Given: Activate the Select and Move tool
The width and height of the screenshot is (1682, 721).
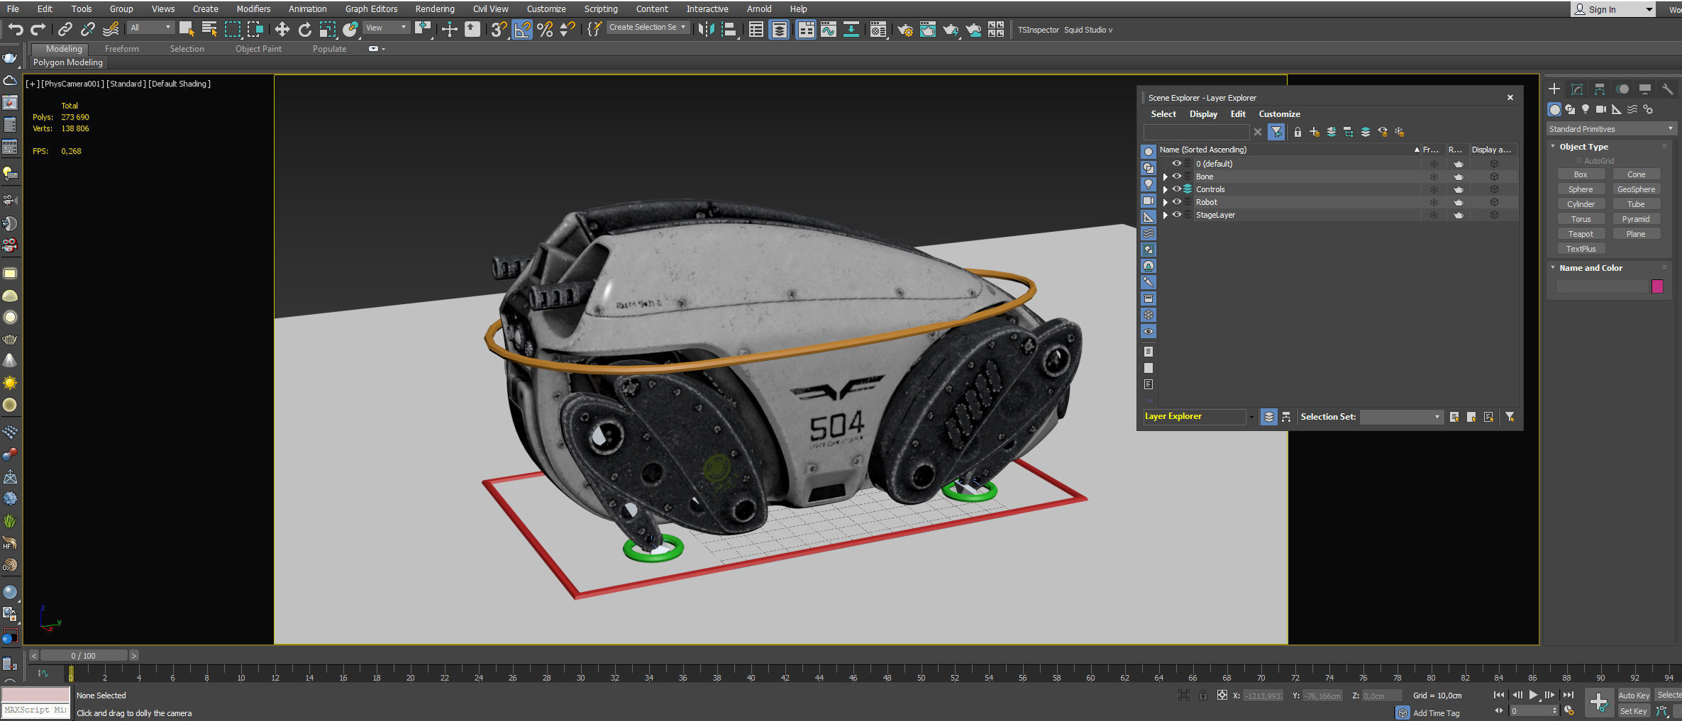Looking at the screenshot, I should tap(282, 29).
